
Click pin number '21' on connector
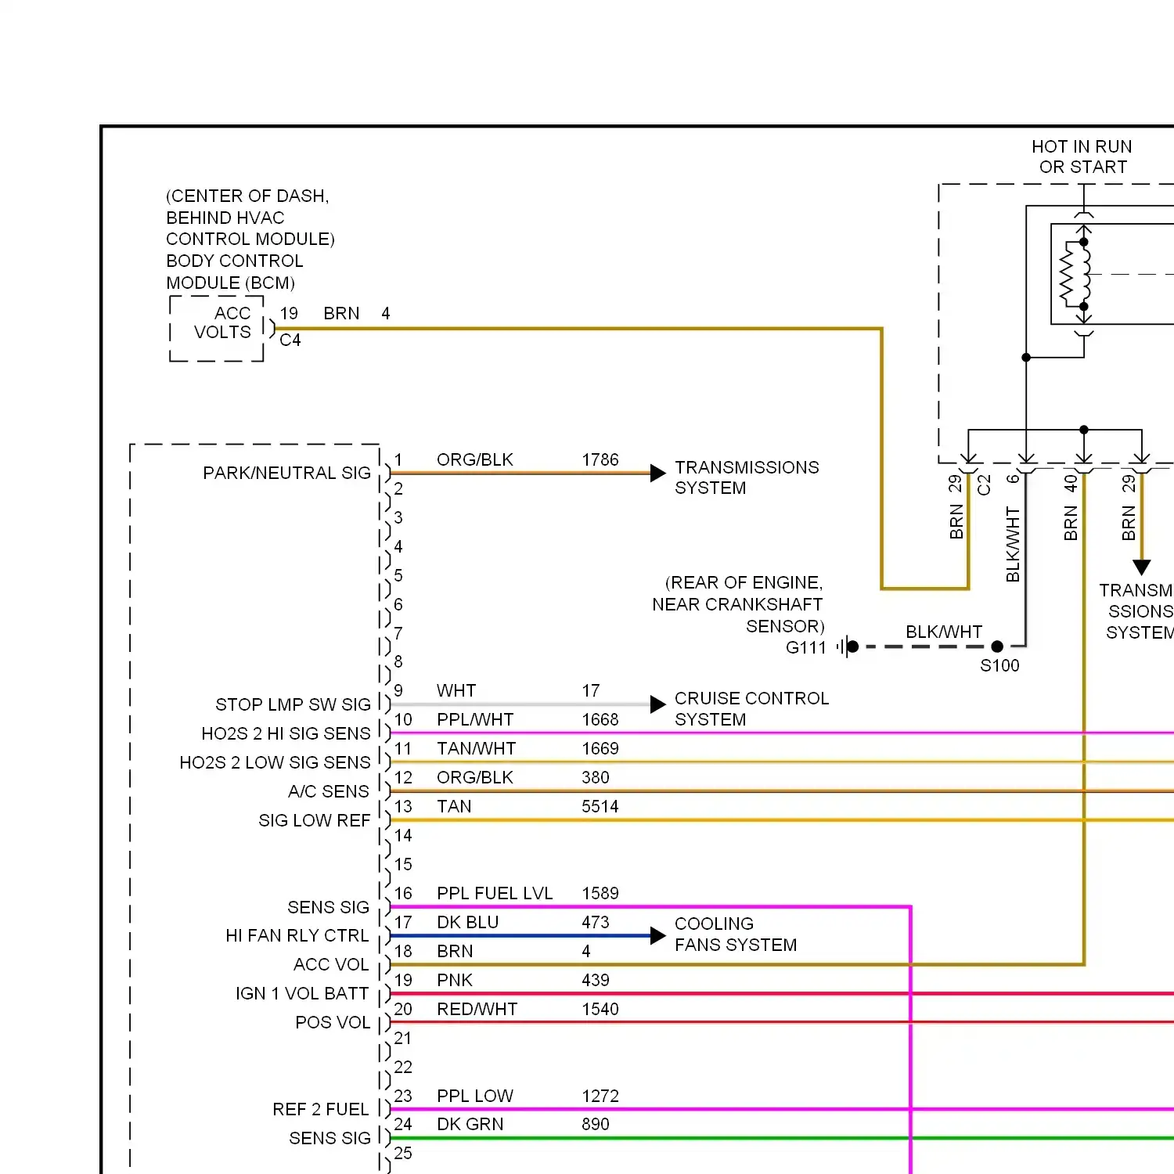pos(403,1038)
